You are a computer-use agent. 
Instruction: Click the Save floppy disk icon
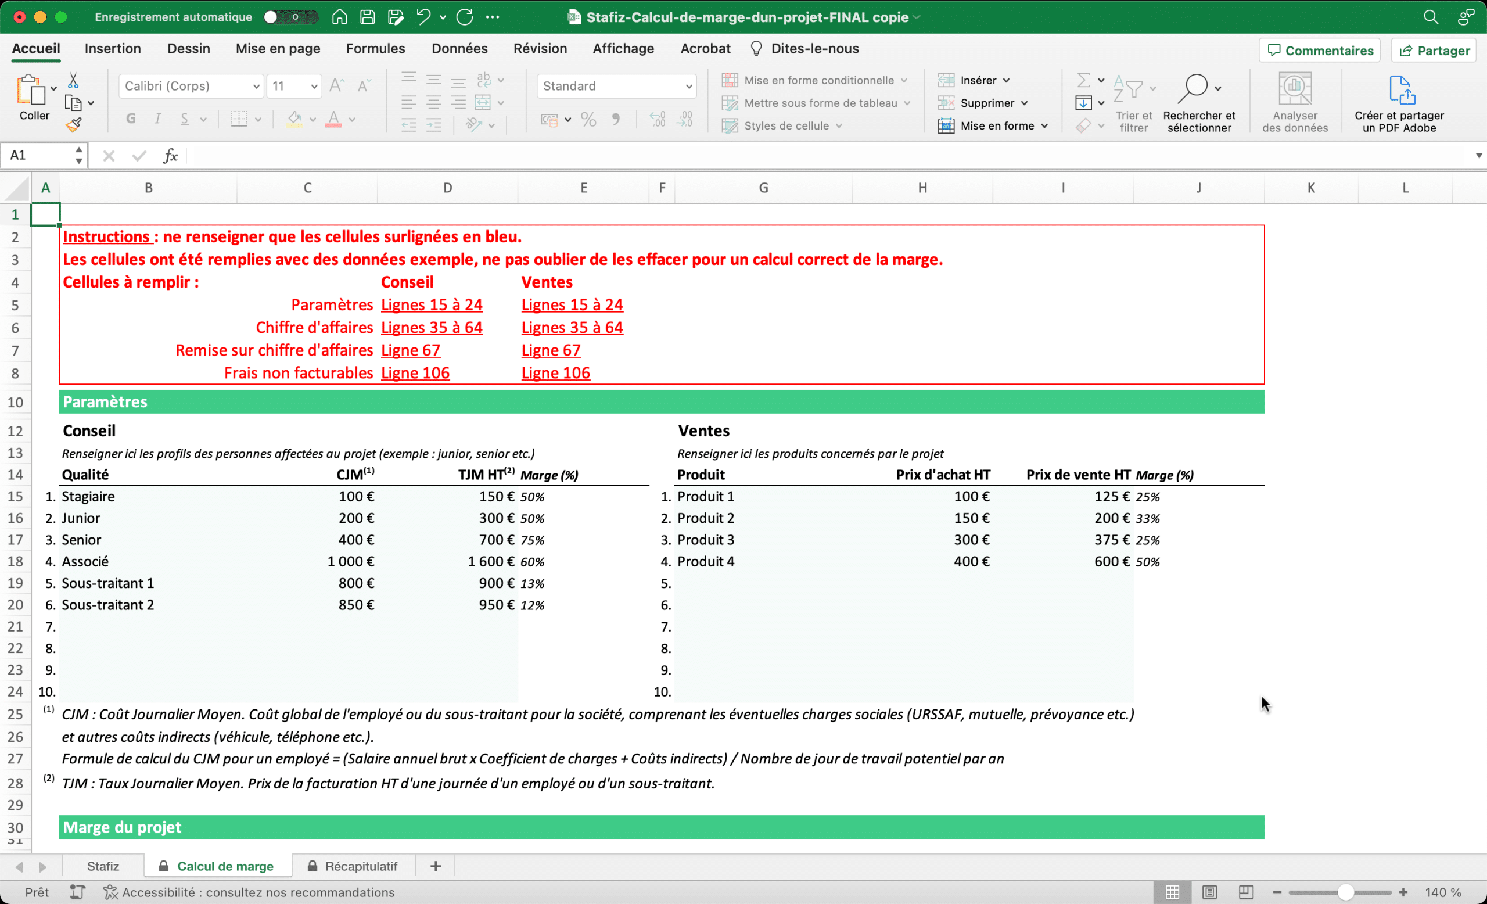click(367, 17)
